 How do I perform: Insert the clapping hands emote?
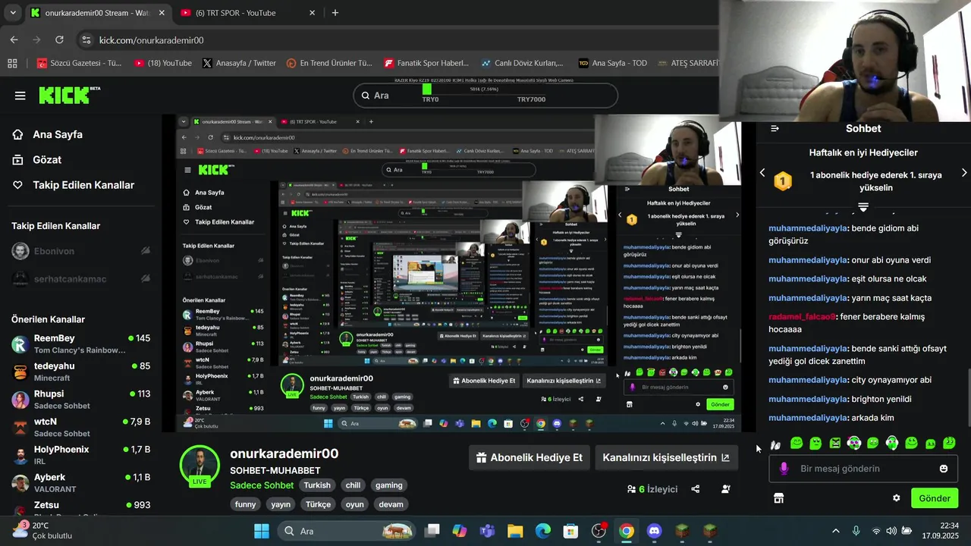click(775, 444)
